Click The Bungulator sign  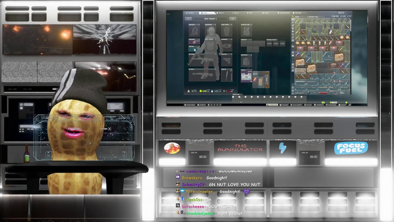tap(240, 148)
